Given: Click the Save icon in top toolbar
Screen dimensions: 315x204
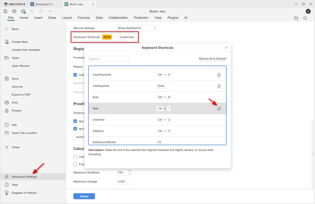Looking at the screenshot, I should pyautogui.click(x=5, y=11).
